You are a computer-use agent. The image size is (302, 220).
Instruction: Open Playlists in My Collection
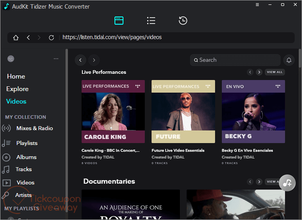(27, 143)
